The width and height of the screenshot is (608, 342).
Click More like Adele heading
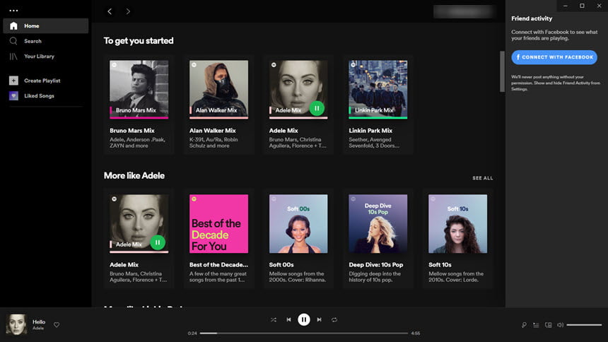[134, 176]
